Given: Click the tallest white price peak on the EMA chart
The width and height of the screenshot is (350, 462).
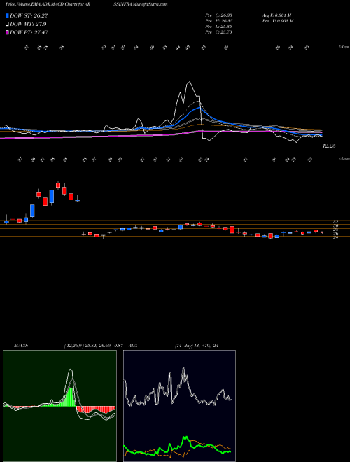Looking at the screenshot, I should tap(190, 82).
